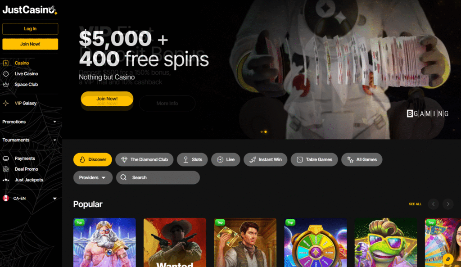Open Payments coin icon
461x267 pixels.
point(5,158)
